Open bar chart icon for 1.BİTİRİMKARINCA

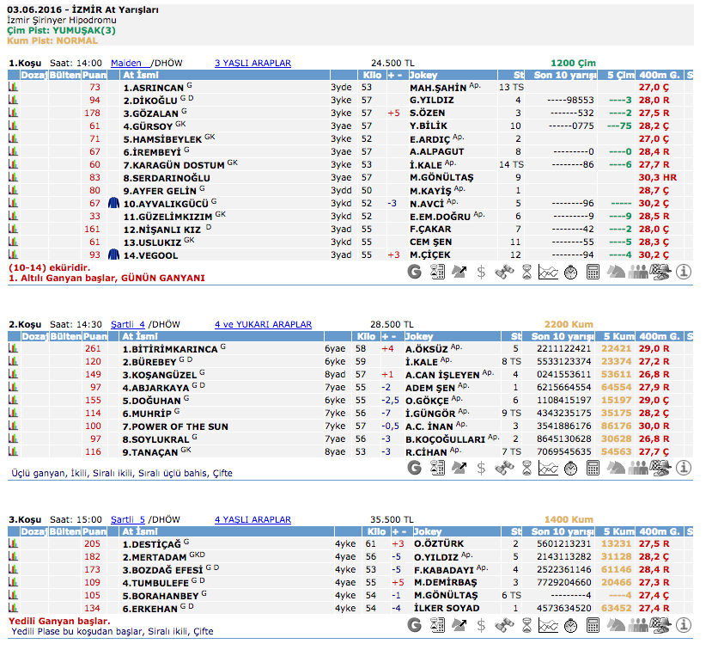pyautogui.click(x=14, y=349)
